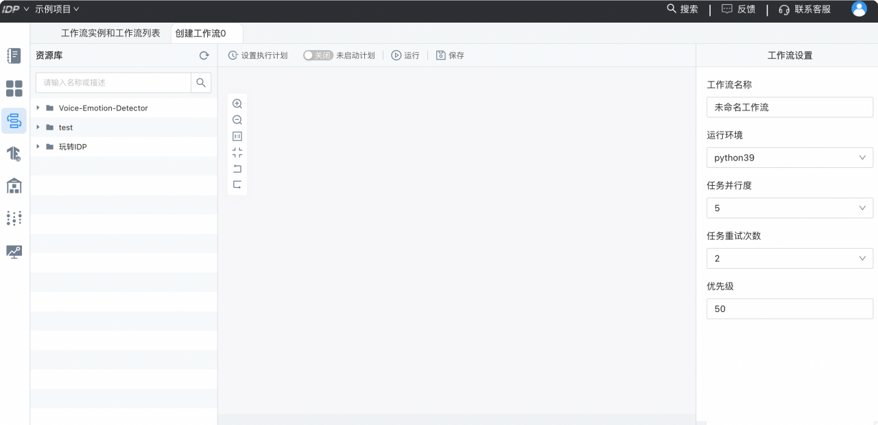Open the 运行环境 python39 dropdown
878x425 pixels.
[790, 158]
